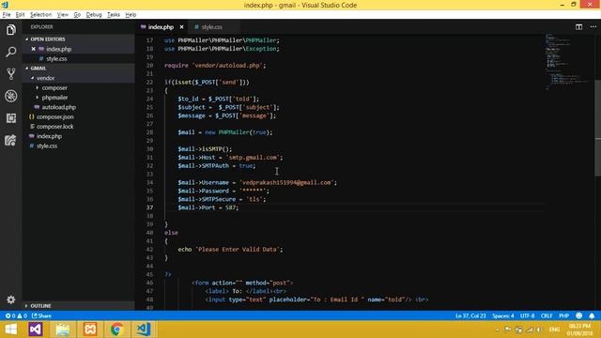Open the View menu
Image resolution: width=601 pixels, height=338 pixels.
point(63,15)
